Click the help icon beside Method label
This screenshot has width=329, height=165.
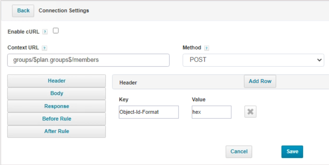tap(207, 48)
